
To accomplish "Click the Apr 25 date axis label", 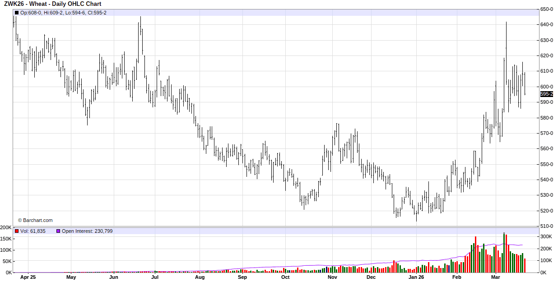I will [x=28, y=277].
